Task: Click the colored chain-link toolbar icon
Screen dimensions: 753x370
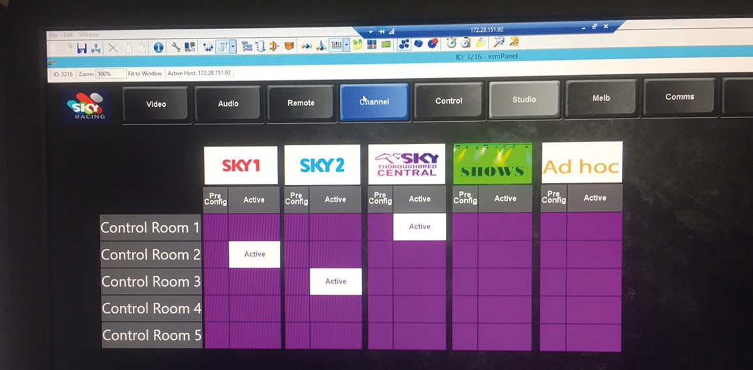Action: coord(307,46)
